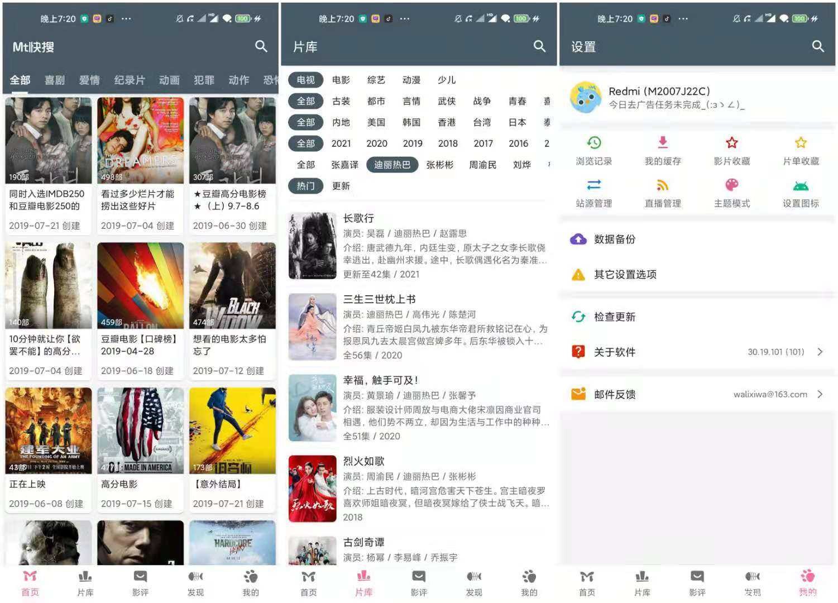Open 直播管理 feed icon
838x603 pixels.
click(663, 185)
